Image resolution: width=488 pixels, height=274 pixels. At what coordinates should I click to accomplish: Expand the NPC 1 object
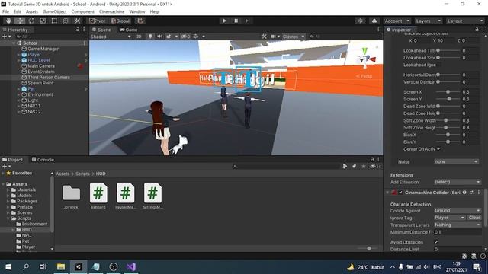click(x=18, y=106)
